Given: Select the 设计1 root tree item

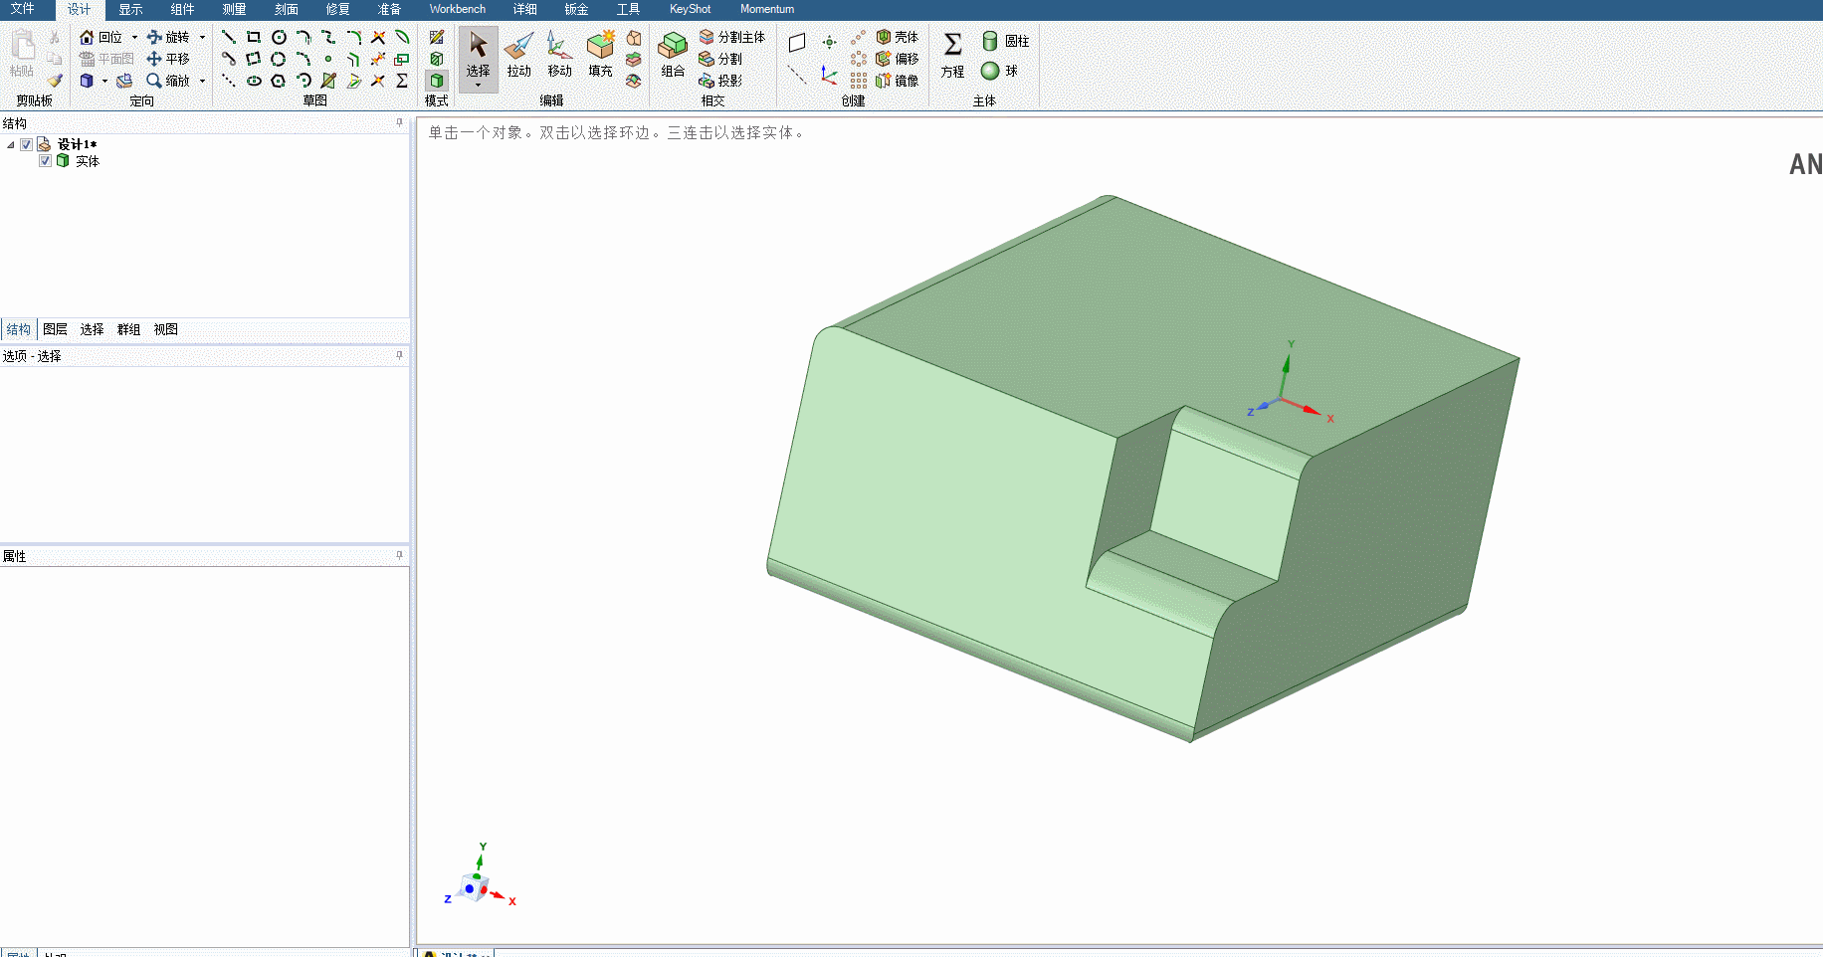Looking at the screenshot, I should [77, 145].
